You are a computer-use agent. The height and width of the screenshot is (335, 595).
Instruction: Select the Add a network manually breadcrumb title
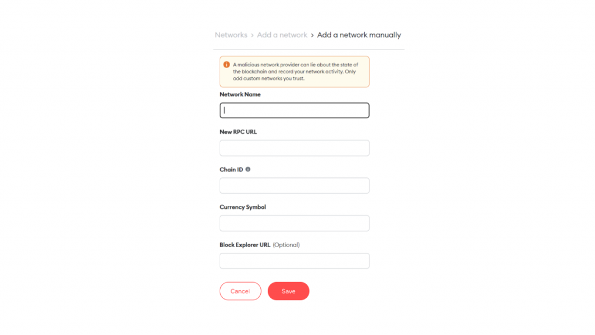click(x=359, y=35)
